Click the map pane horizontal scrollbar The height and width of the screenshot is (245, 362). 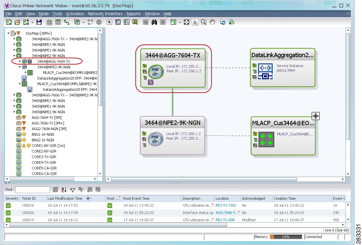point(204,179)
